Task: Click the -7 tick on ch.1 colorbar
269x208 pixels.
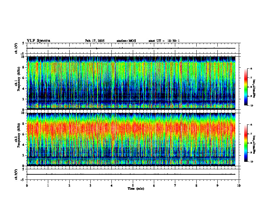Action: click(251, 78)
